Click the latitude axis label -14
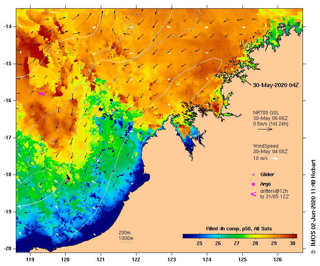This screenshot has width=320, height=266. click(x=8, y=27)
